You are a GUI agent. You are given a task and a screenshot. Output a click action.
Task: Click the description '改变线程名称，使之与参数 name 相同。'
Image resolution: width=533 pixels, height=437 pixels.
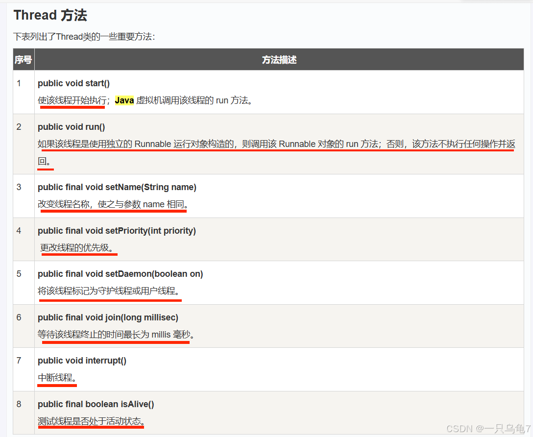113,204
